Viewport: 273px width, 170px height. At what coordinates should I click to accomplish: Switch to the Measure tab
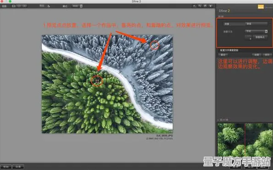(x=235, y=24)
